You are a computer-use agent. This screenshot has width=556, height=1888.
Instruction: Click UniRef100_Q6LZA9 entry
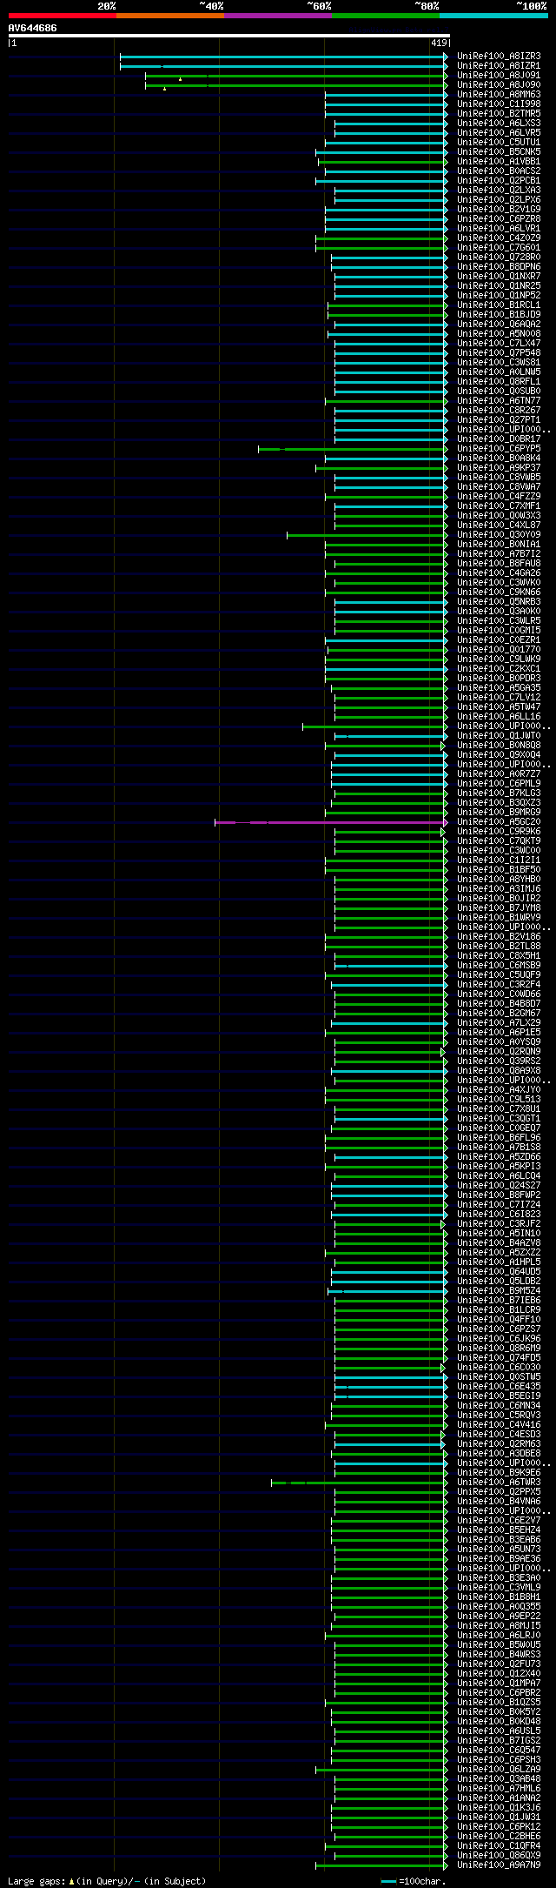tap(499, 1769)
